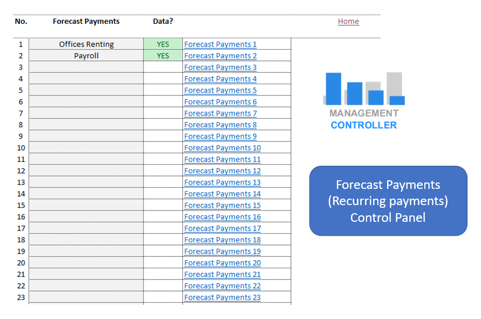Jump to Forecast Payments 21
The image size is (481, 319).
pyautogui.click(x=222, y=274)
